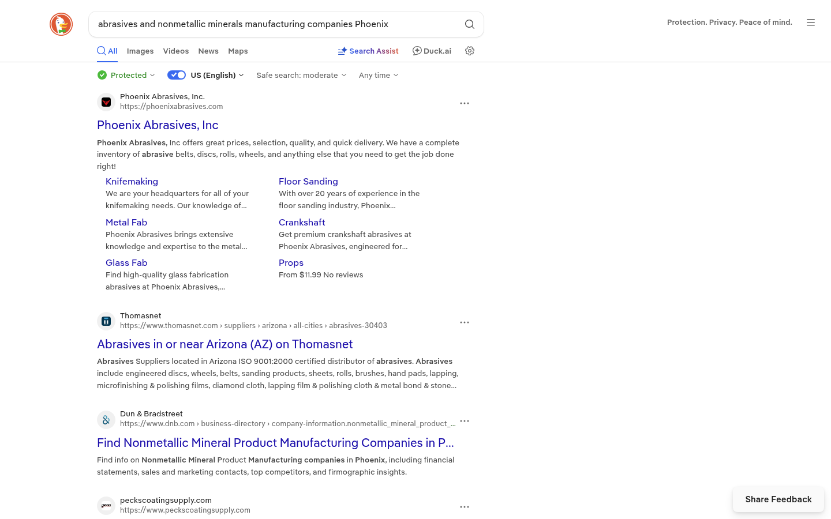Open the Metal Fab sitelink
Image resolution: width=831 pixels, height=519 pixels.
126,223
